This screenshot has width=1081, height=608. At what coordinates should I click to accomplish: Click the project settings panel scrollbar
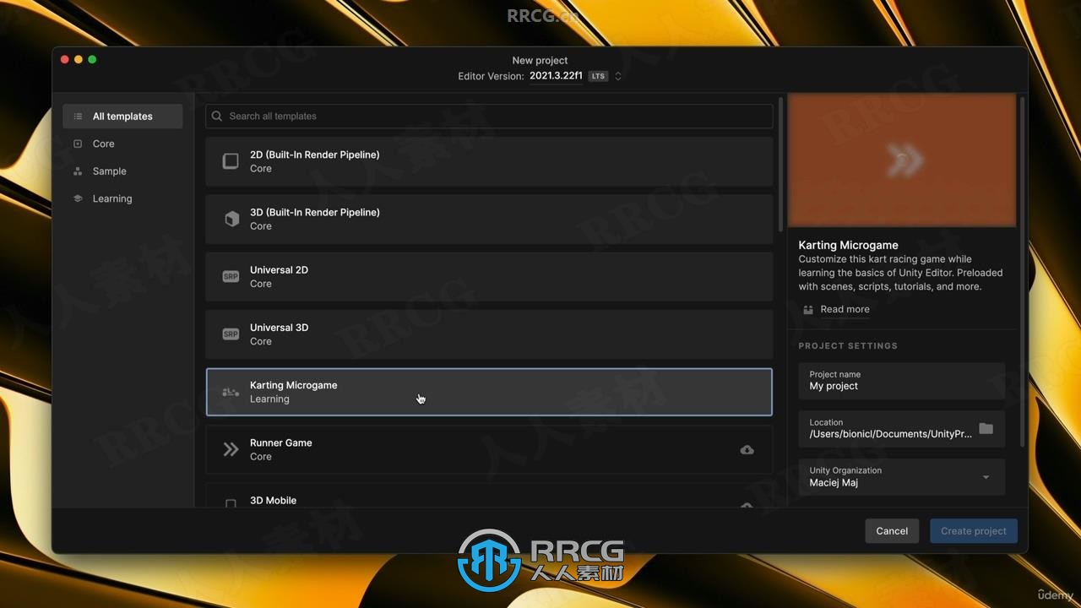1023,270
